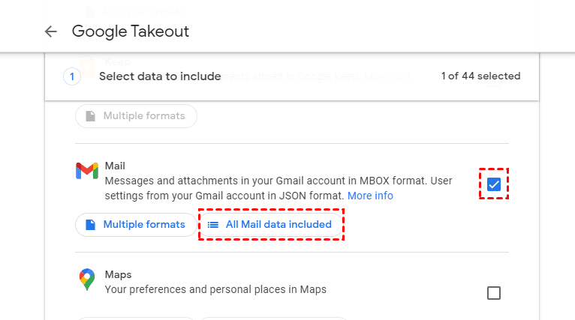Click the Mail description about MBOX format
The width and height of the screenshot is (575, 320).
[270, 181]
